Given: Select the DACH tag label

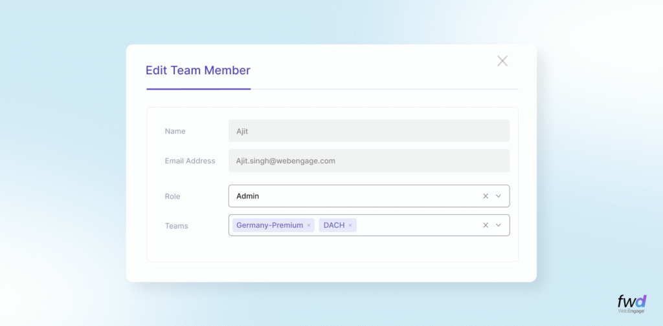Looking at the screenshot, I should (x=334, y=225).
